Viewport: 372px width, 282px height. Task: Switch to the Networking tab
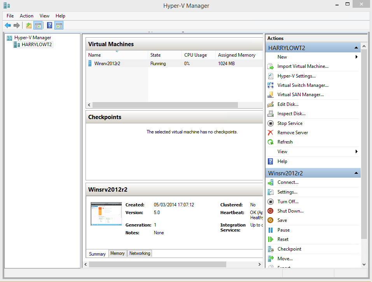coord(140,253)
